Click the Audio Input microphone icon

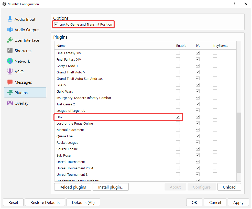(x=10, y=19)
